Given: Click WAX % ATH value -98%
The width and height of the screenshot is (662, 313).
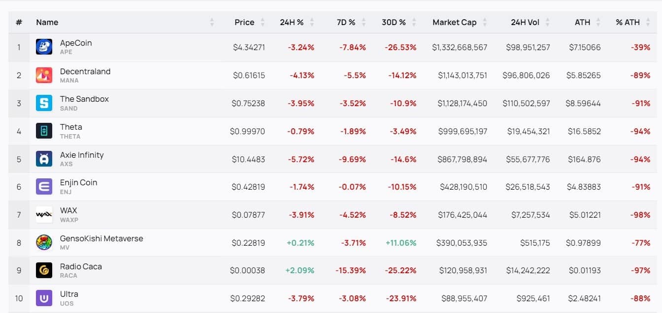Looking at the screenshot, I should (x=640, y=215).
